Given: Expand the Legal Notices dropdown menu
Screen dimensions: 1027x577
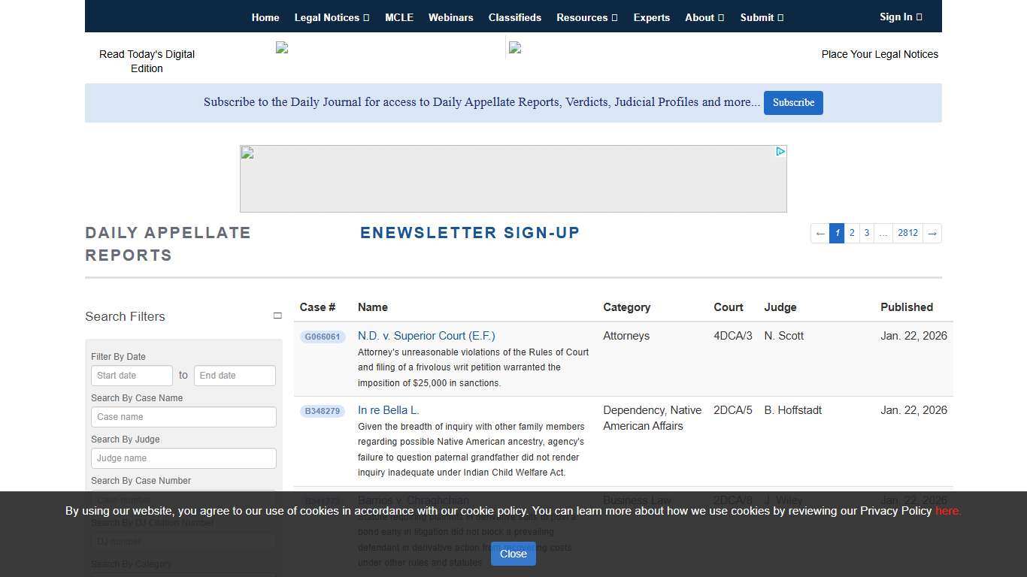Looking at the screenshot, I should coord(332,17).
